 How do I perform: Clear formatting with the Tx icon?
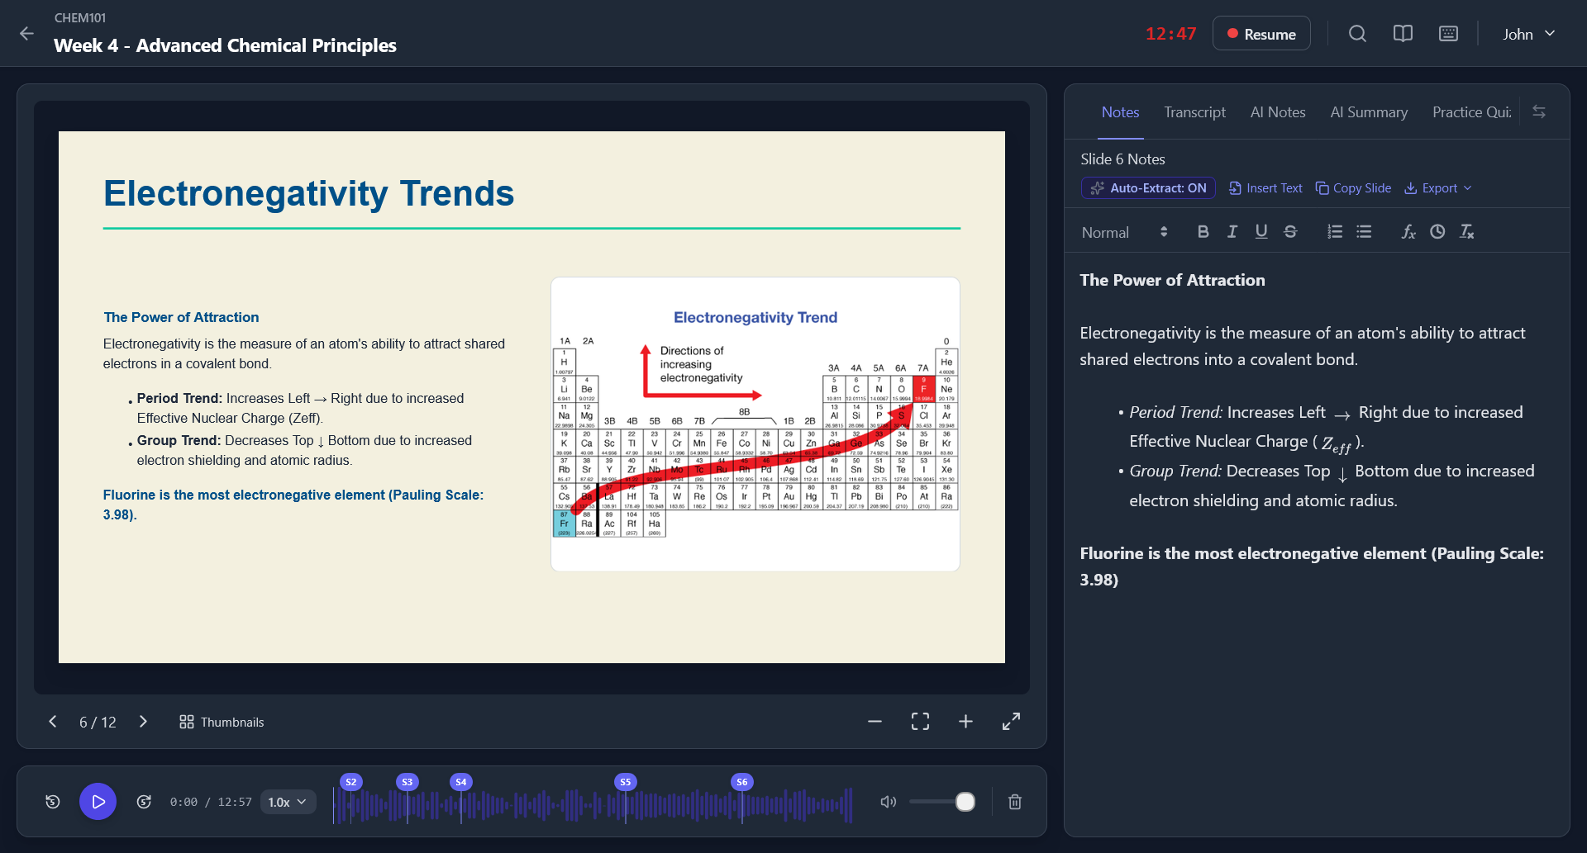point(1466,232)
